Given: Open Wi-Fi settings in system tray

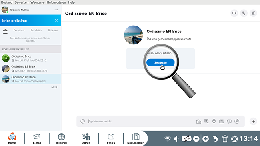Looking at the screenshot, I should point(168,139).
